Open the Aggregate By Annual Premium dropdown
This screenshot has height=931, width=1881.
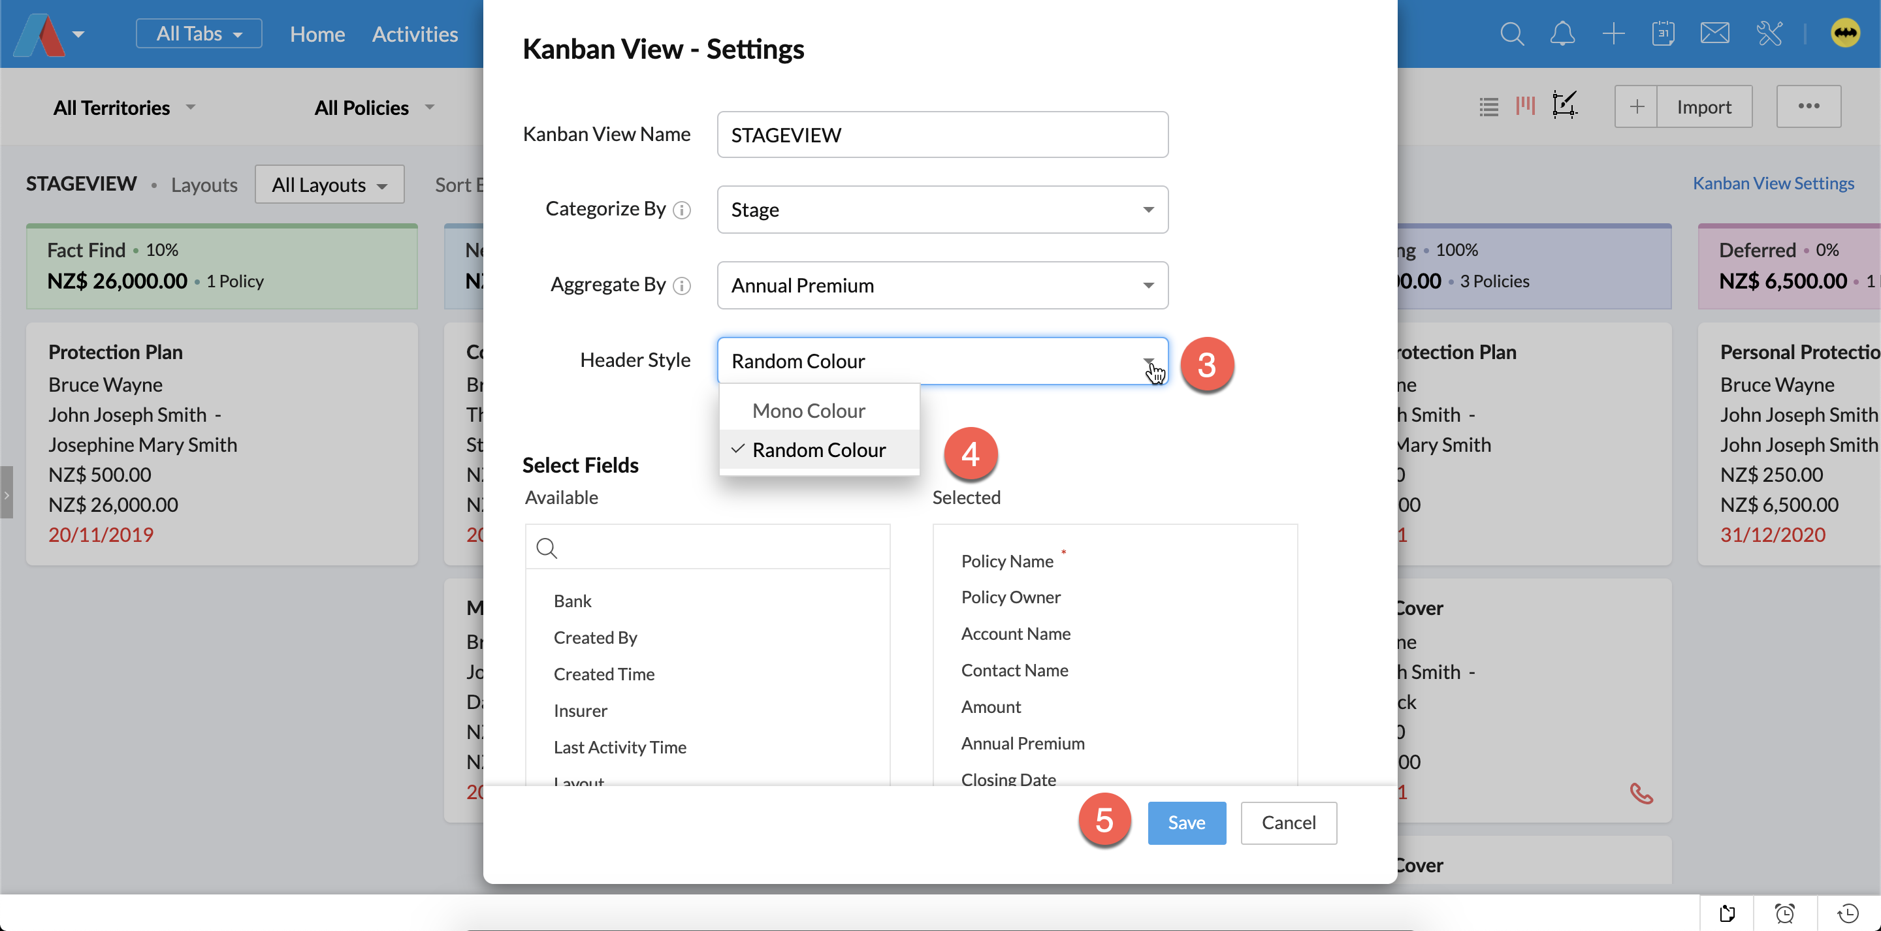pyautogui.click(x=942, y=285)
